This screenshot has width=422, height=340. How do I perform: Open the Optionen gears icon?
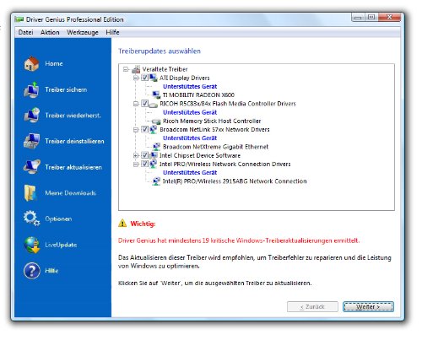(x=31, y=219)
